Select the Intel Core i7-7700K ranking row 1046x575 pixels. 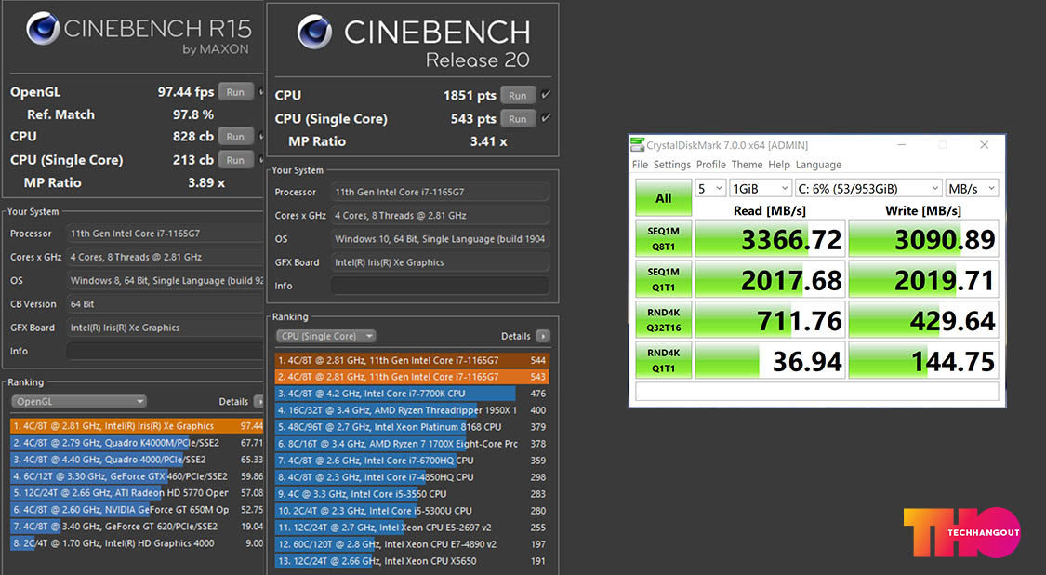click(x=412, y=394)
